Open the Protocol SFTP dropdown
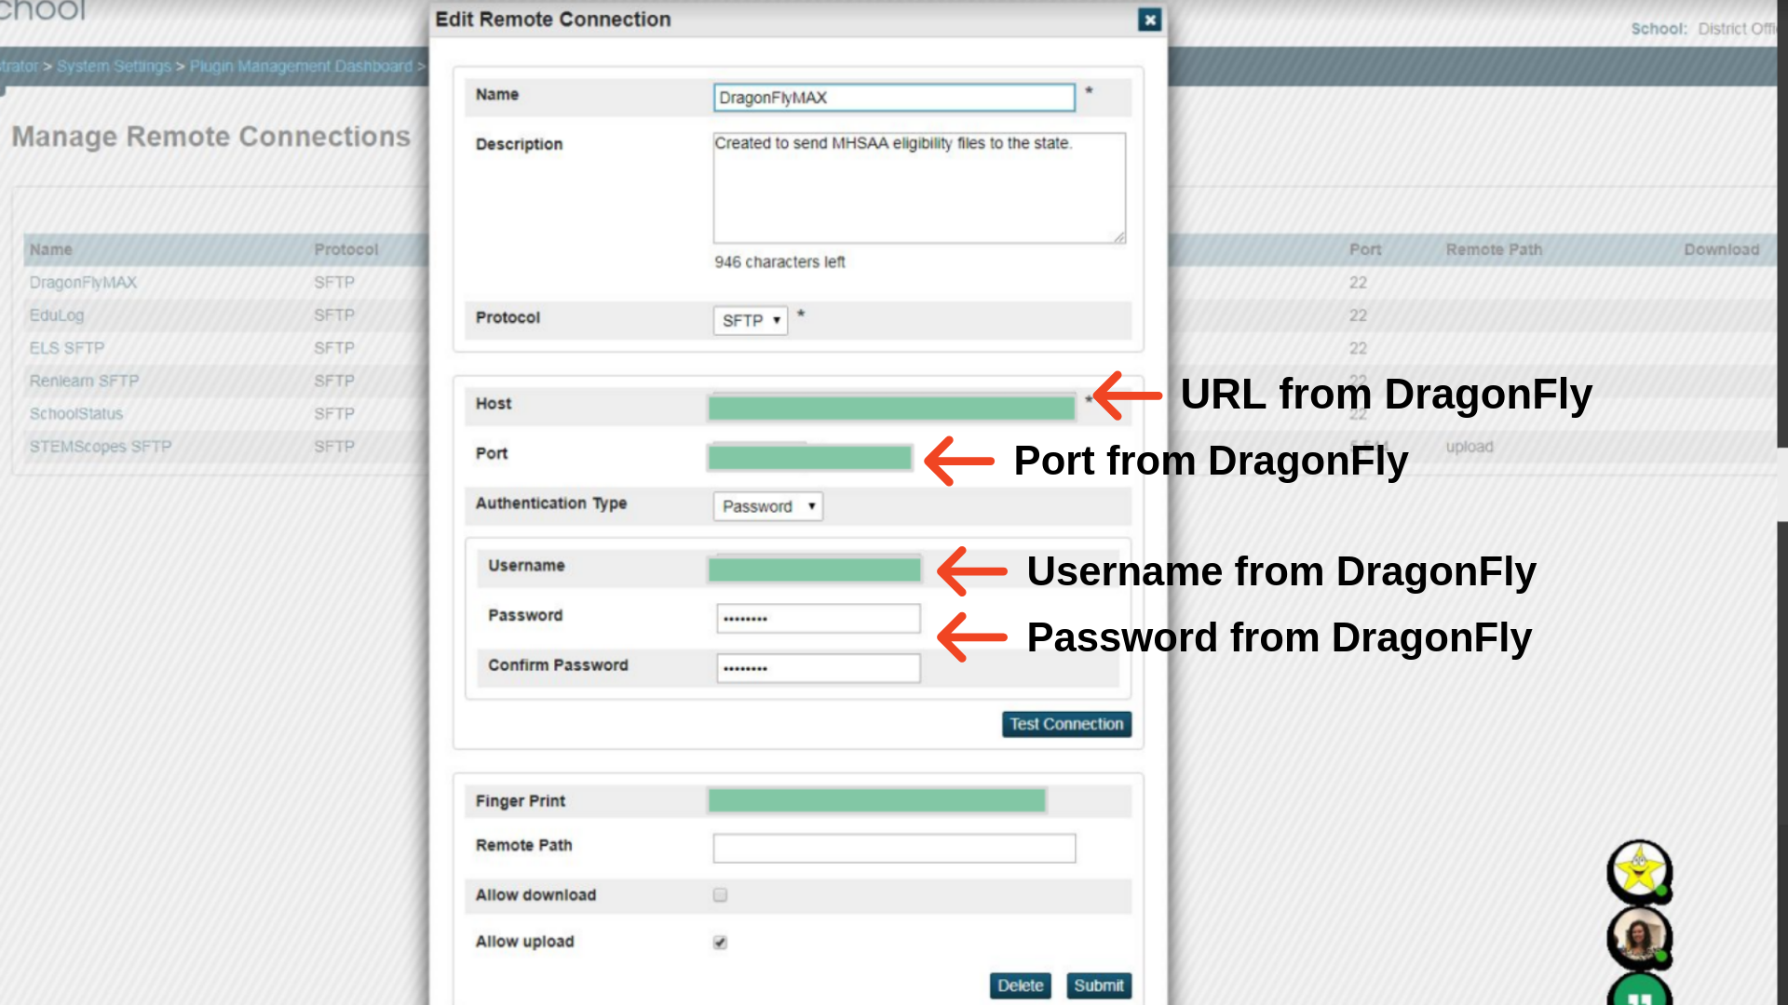Image resolution: width=1788 pixels, height=1005 pixels. click(x=750, y=320)
